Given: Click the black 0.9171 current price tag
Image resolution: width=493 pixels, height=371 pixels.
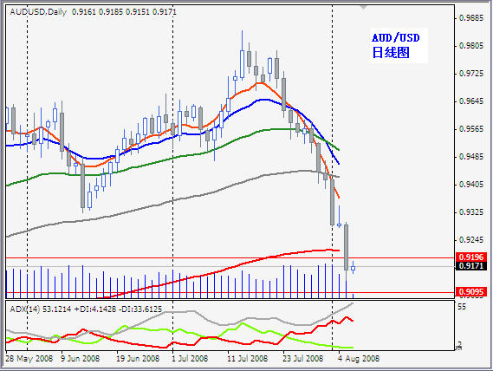Looking at the screenshot, I should click(471, 266).
